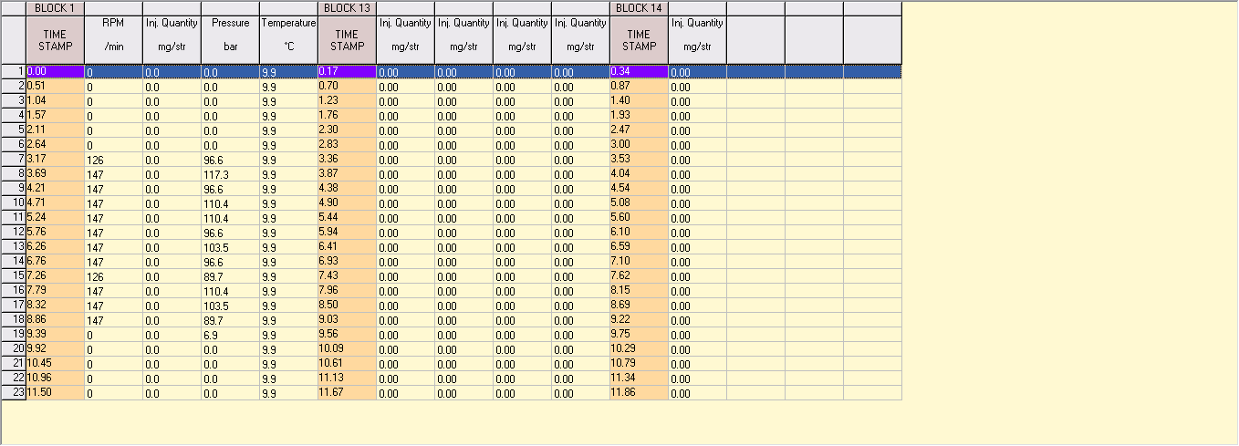Click time stamp 6.10
The image size is (1239, 446).
click(x=639, y=232)
